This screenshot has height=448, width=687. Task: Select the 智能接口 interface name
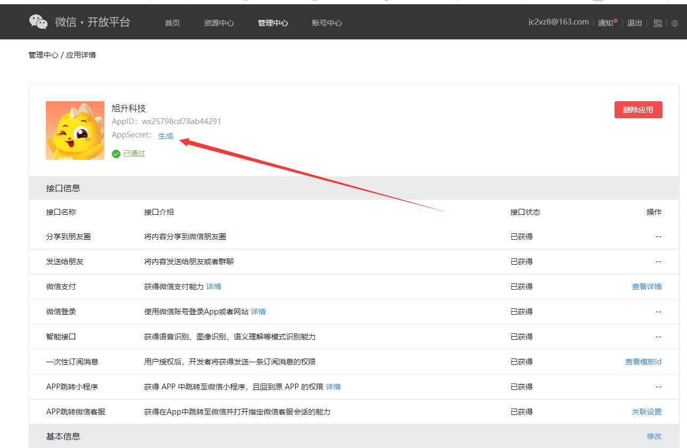[x=61, y=337]
